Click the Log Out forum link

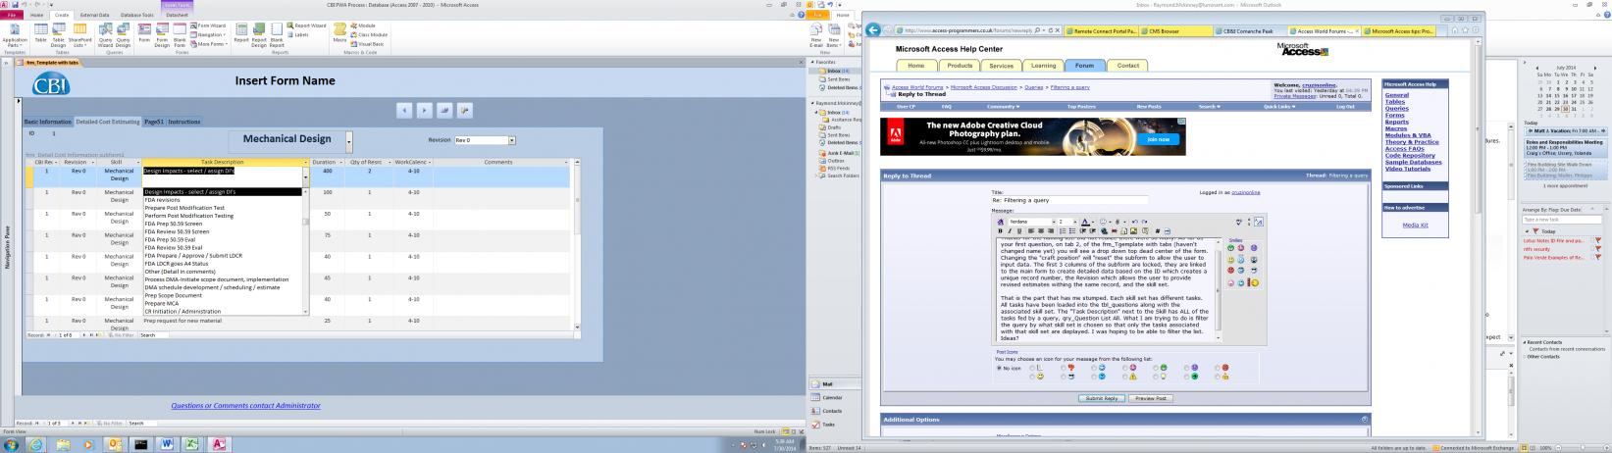(x=1345, y=106)
